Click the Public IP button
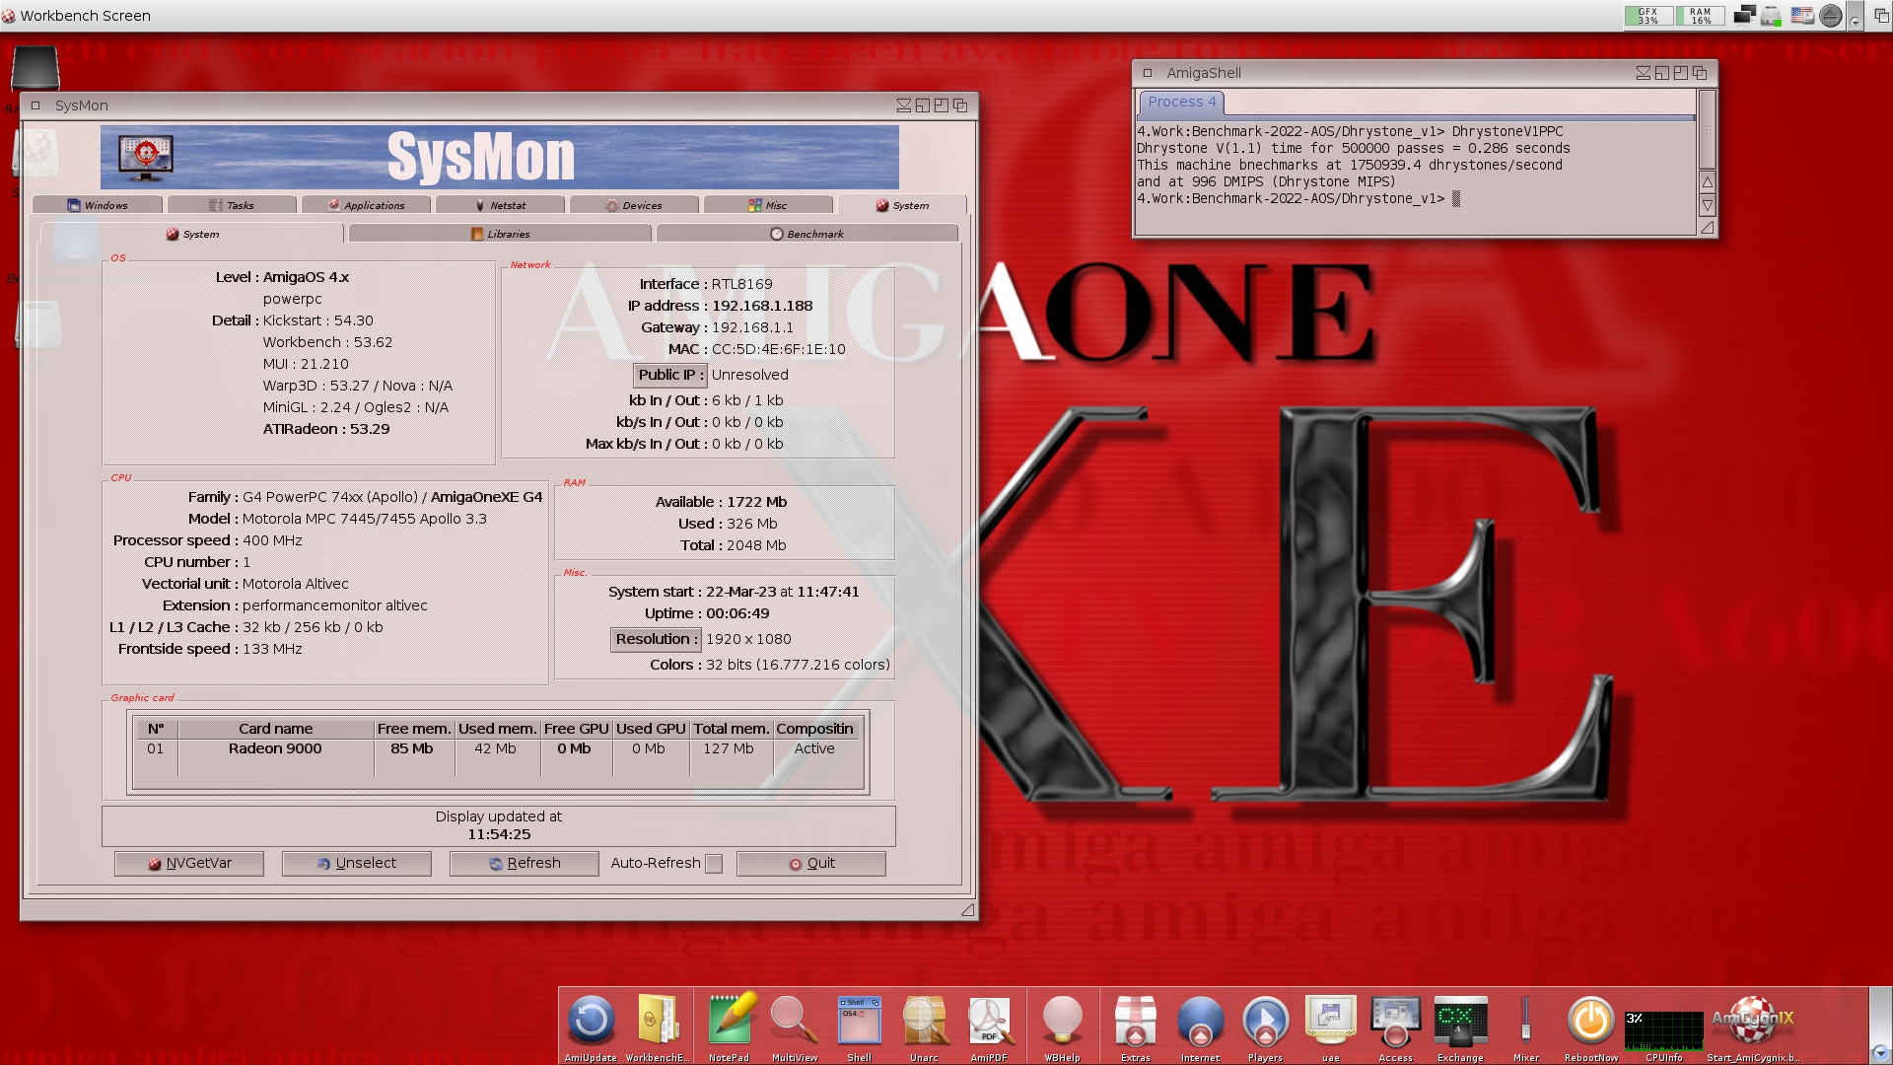 (669, 375)
